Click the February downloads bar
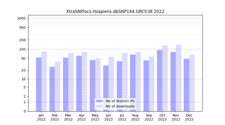Image resolution: width=225 pixels, height=125 pixels. click(57, 86)
